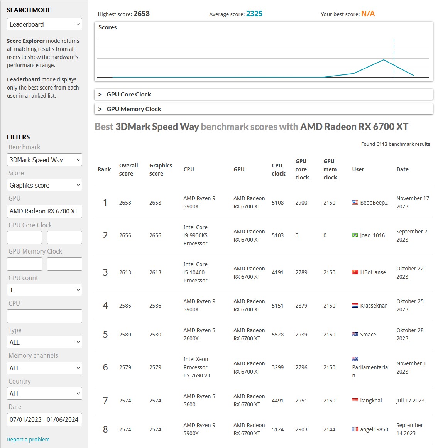The image size is (438, 448).
Task: Click the GPU core clock column header
Action: [x=302, y=169]
